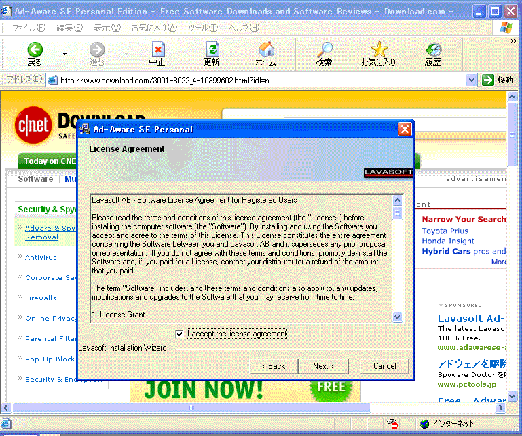
Task: Open Favorites (お気に入り) star icon
Action: [379, 54]
